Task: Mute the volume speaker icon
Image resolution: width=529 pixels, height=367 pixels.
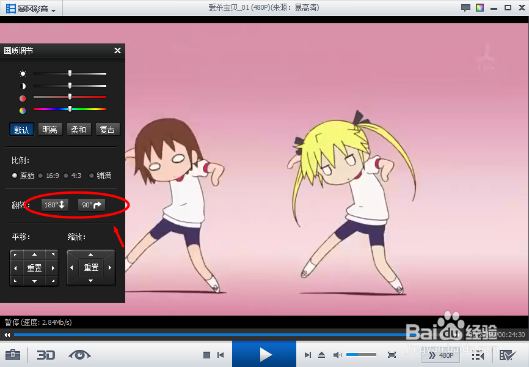Action: pyautogui.click(x=337, y=355)
